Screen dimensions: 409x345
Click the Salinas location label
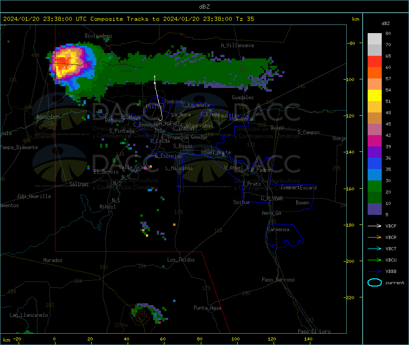(x=79, y=184)
